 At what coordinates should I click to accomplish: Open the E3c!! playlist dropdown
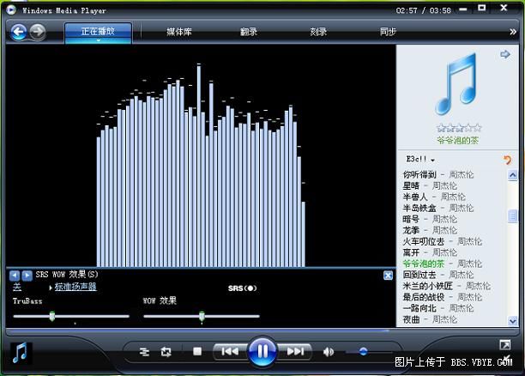pos(420,159)
